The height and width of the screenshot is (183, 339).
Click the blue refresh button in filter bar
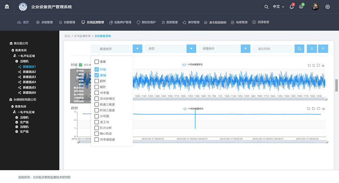coord(311,49)
